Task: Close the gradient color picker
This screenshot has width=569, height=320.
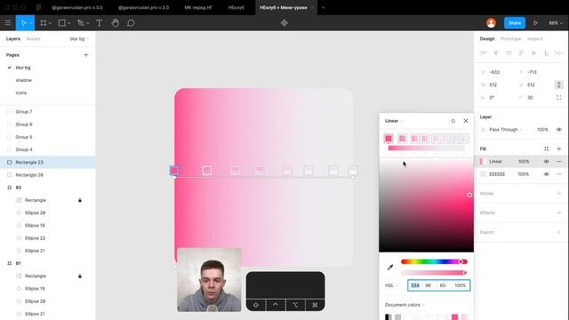Action: [466, 121]
